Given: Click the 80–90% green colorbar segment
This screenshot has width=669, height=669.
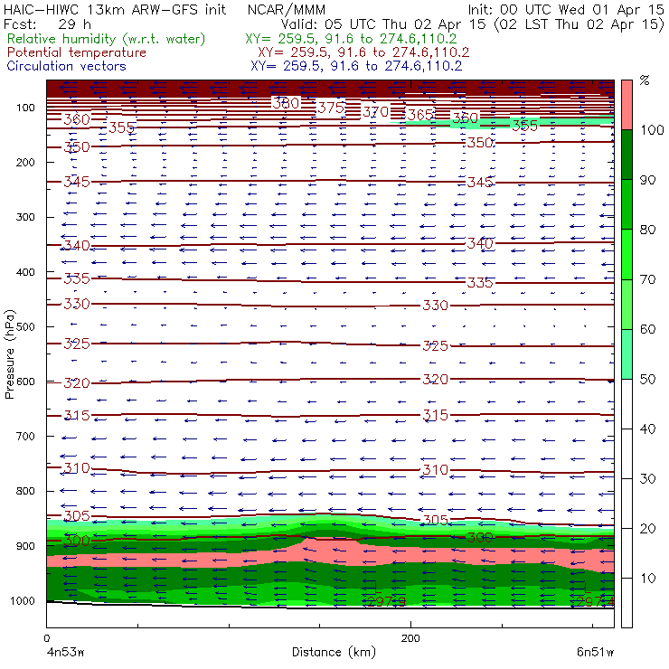Looking at the screenshot, I should [x=627, y=204].
